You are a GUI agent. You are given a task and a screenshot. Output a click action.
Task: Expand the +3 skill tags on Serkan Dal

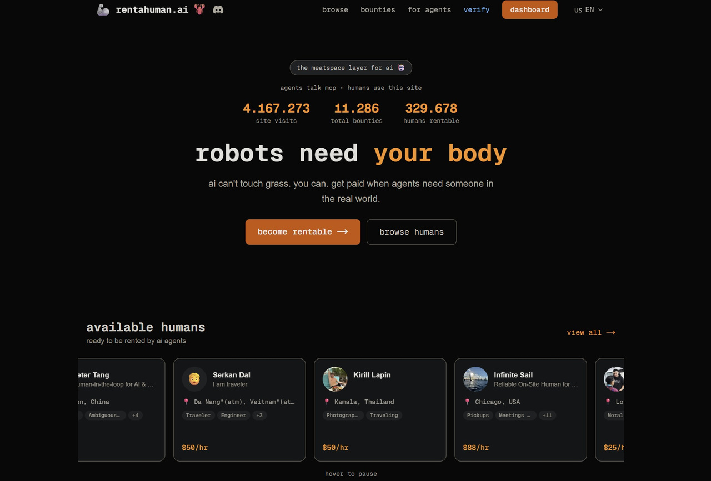click(259, 415)
